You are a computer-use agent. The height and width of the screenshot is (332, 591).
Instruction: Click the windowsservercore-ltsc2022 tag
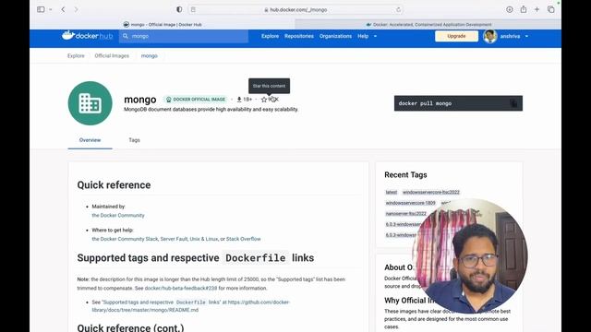click(x=431, y=192)
